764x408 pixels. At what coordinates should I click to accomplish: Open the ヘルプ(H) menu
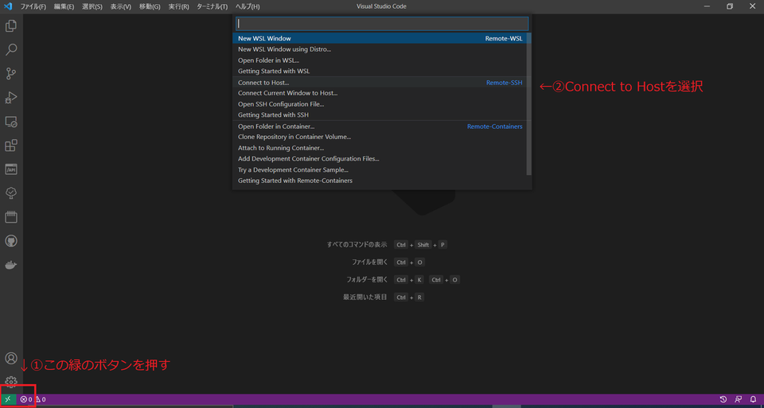[248, 6]
